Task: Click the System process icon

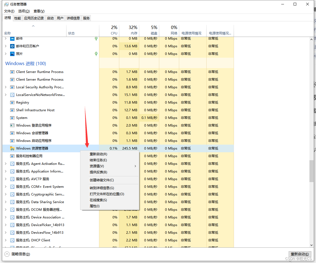Action: pos(12,118)
